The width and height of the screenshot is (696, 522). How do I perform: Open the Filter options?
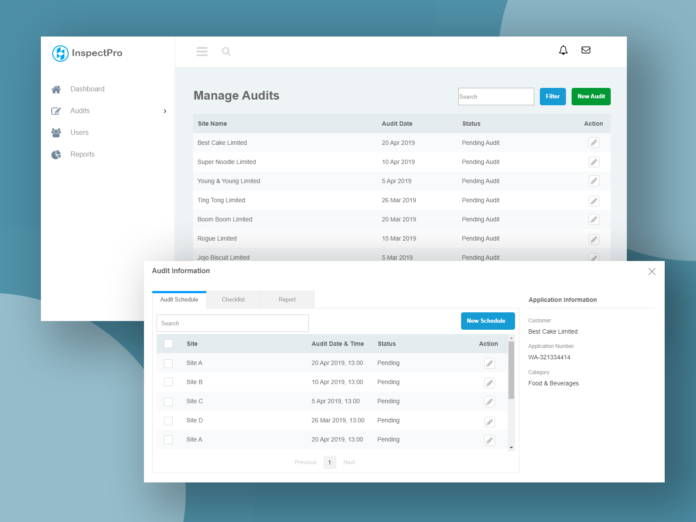click(552, 97)
